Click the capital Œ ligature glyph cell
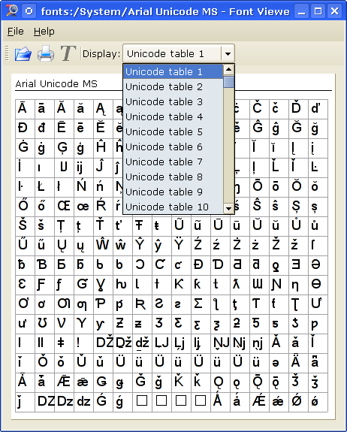Screen dimensions: 347x432 64,207
